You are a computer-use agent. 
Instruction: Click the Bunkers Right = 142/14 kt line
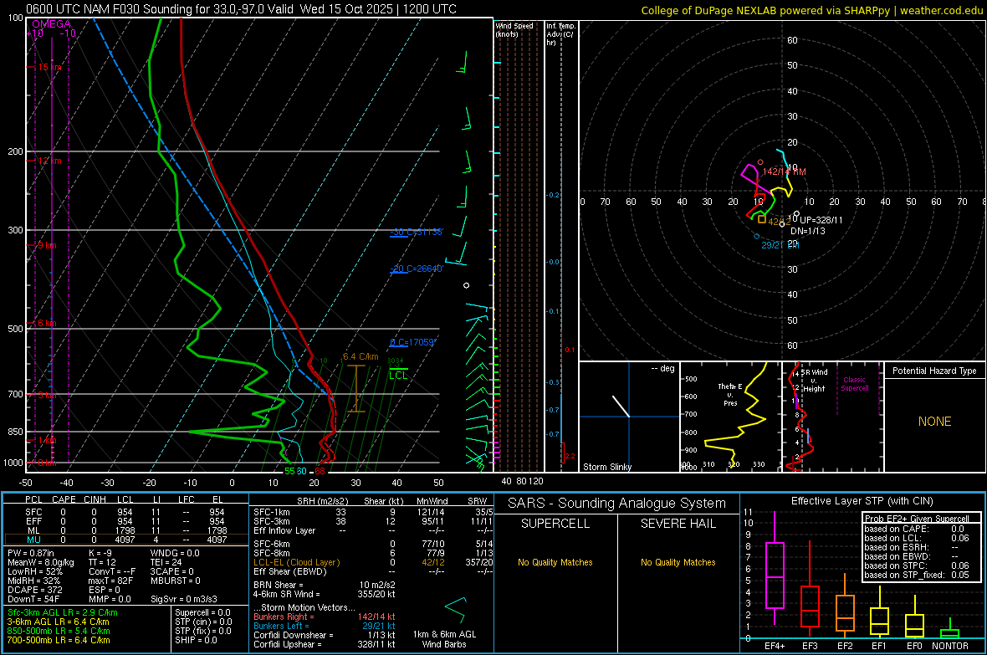[x=325, y=617]
